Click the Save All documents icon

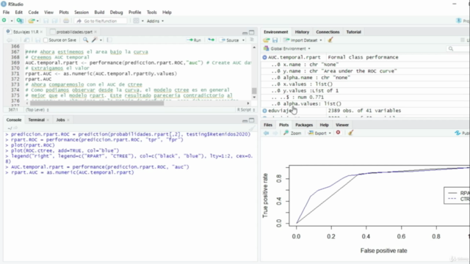coord(55,21)
